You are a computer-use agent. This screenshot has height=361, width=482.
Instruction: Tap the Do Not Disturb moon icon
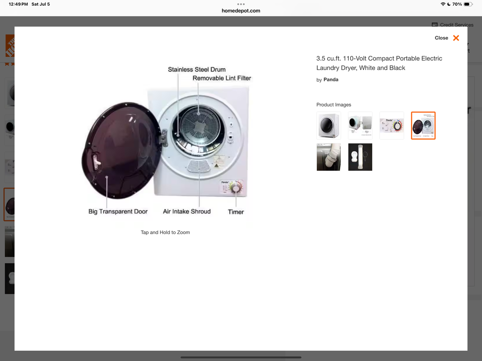click(x=449, y=4)
